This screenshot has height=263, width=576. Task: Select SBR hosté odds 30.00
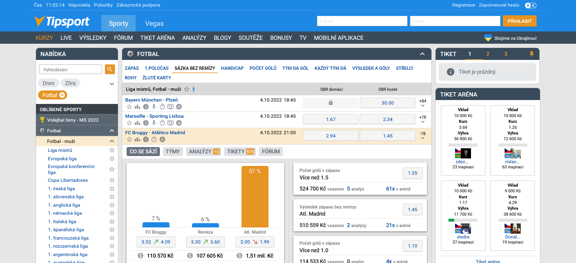click(388, 103)
